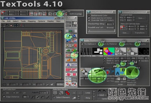This screenshot has width=151, height=103.
Task: Click the Pelt mapping icon
Action: [x=74, y=60]
